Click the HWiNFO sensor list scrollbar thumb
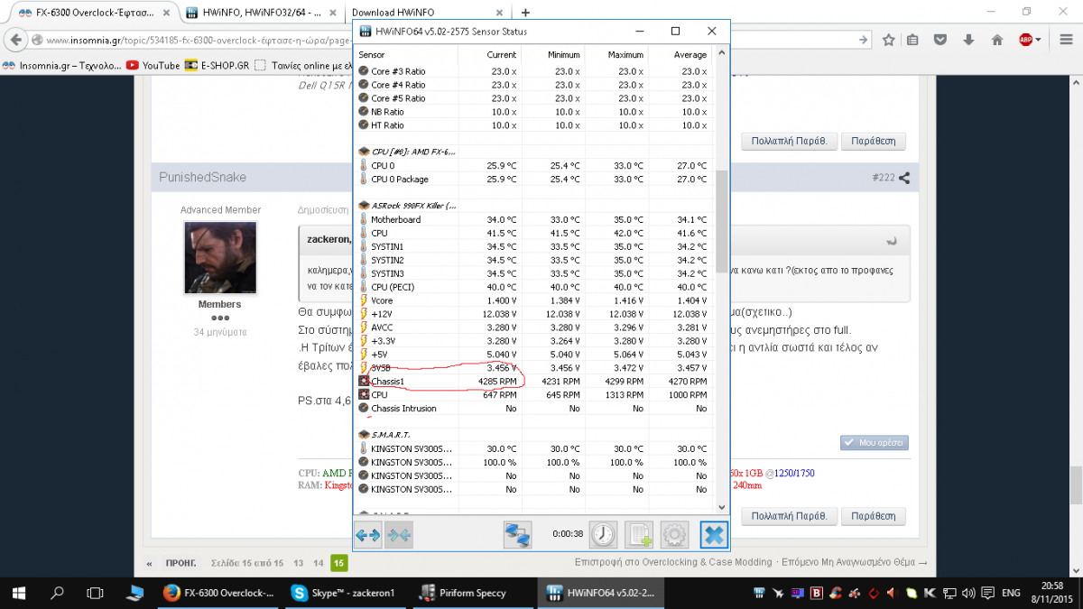1083x609 pixels. coord(721,221)
